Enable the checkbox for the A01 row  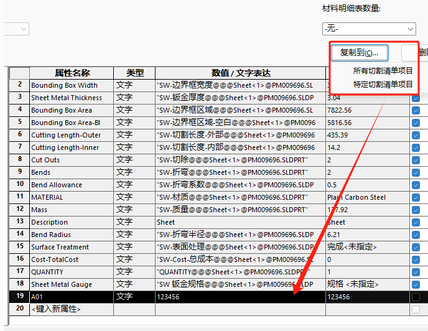click(x=416, y=297)
